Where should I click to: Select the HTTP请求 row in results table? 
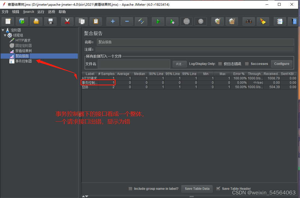tap(189, 78)
